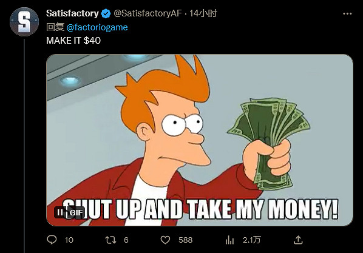The height and width of the screenshot is (253, 363).
Task: Pause the GIF with the pause button
Action: tap(60, 212)
